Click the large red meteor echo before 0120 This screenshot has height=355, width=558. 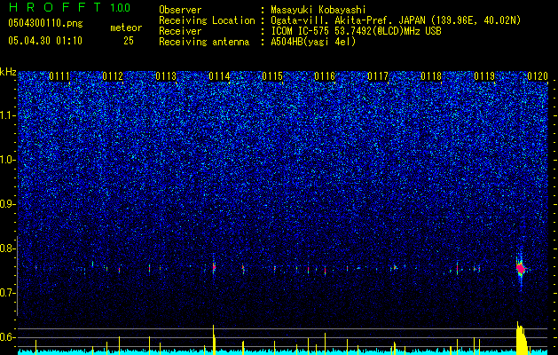pyautogui.click(x=521, y=268)
